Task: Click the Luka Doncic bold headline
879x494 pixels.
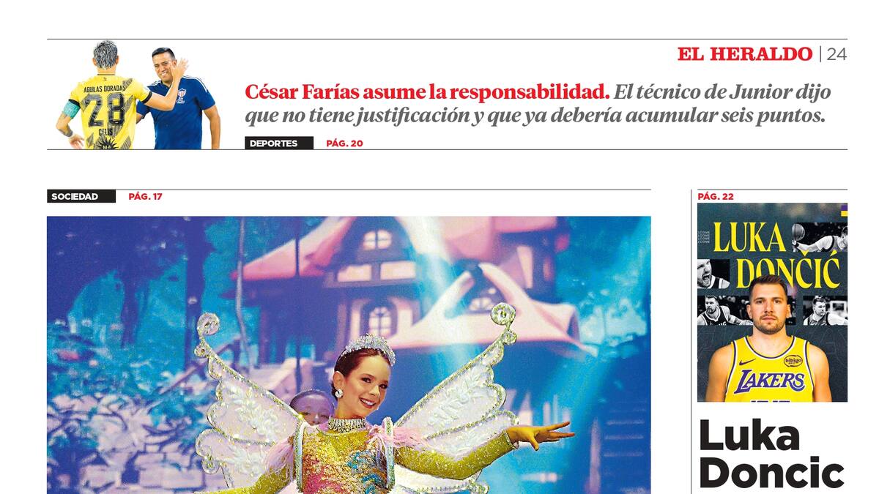Action: (772, 454)
